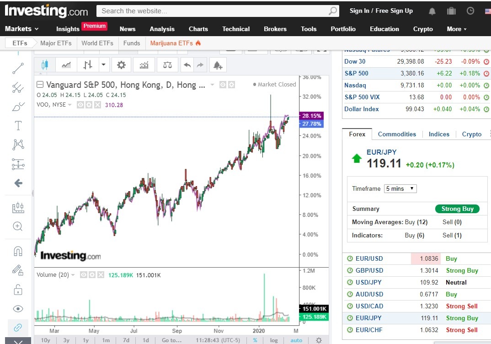Expand the VOO, NYSE dropdown arrow
This screenshot has width=491, height=344.
[x=69, y=105]
